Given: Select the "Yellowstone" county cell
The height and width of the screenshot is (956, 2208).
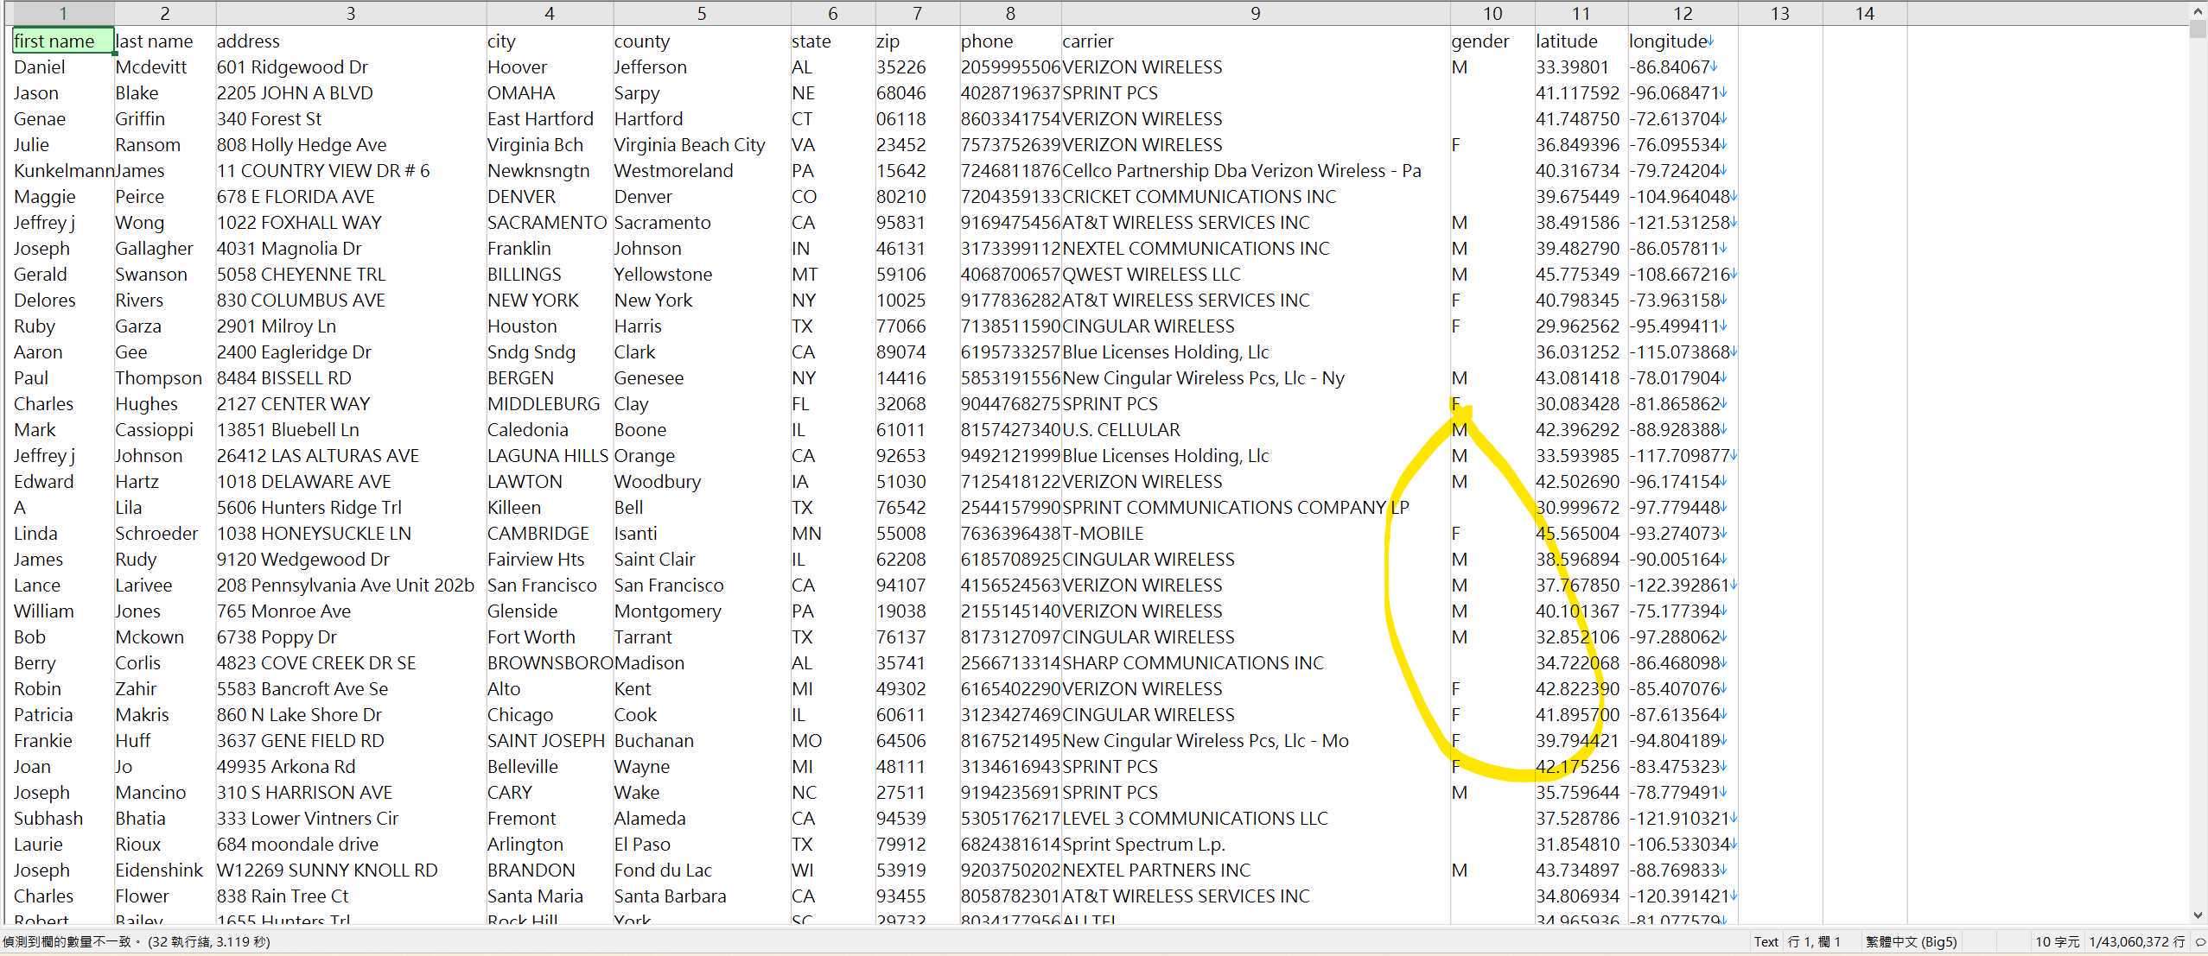Looking at the screenshot, I should (702, 274).
